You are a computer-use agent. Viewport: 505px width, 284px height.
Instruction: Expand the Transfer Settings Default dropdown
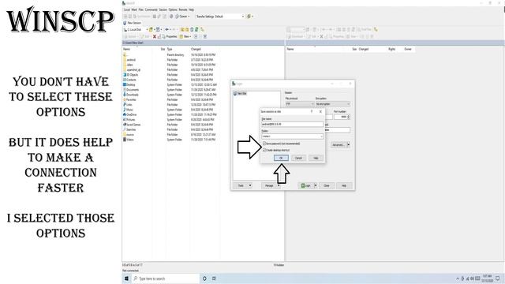point(220,16)
